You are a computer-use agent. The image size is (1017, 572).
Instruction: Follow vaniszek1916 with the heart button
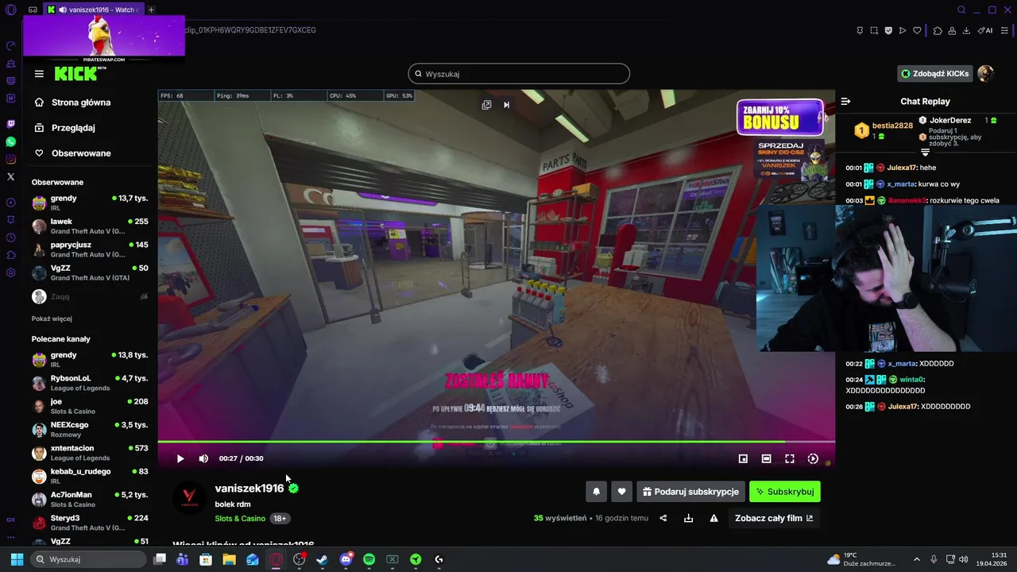click(x=621, y=492)
